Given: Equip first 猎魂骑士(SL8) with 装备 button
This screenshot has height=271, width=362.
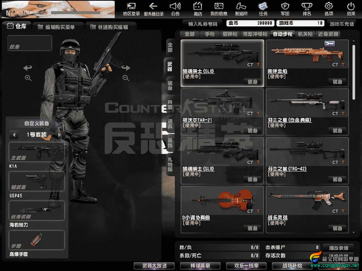Looking at the screenshot, I should pyautogui.click(x=253, y=82).
